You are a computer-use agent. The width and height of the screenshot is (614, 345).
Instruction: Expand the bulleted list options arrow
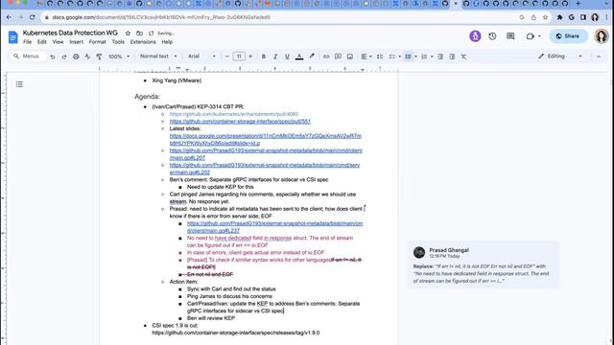tap(415, 57)
